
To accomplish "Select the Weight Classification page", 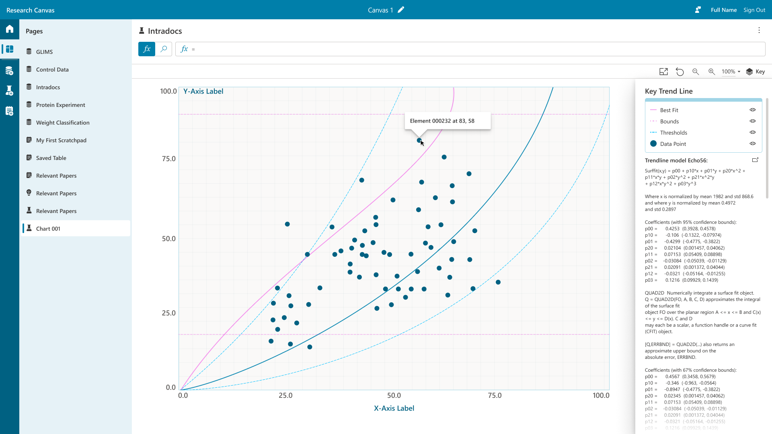I will 63,123.
